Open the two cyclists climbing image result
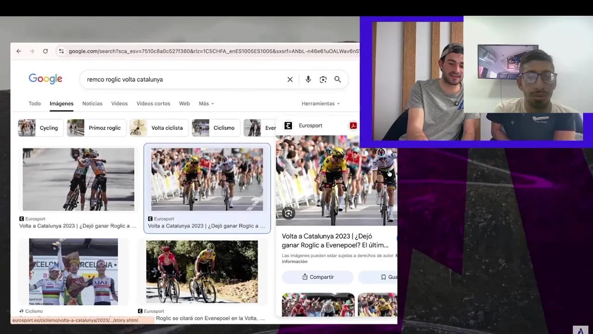This screenshot has height=334, width=593. click(202, 272)
